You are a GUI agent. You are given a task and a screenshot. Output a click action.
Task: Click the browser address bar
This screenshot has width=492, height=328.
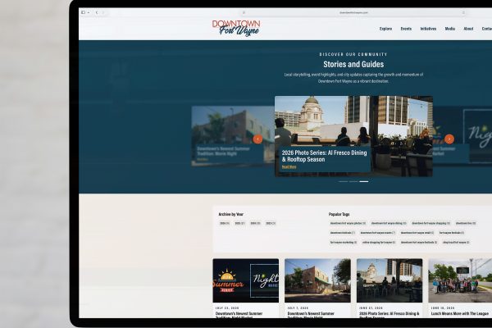[353, 12]
